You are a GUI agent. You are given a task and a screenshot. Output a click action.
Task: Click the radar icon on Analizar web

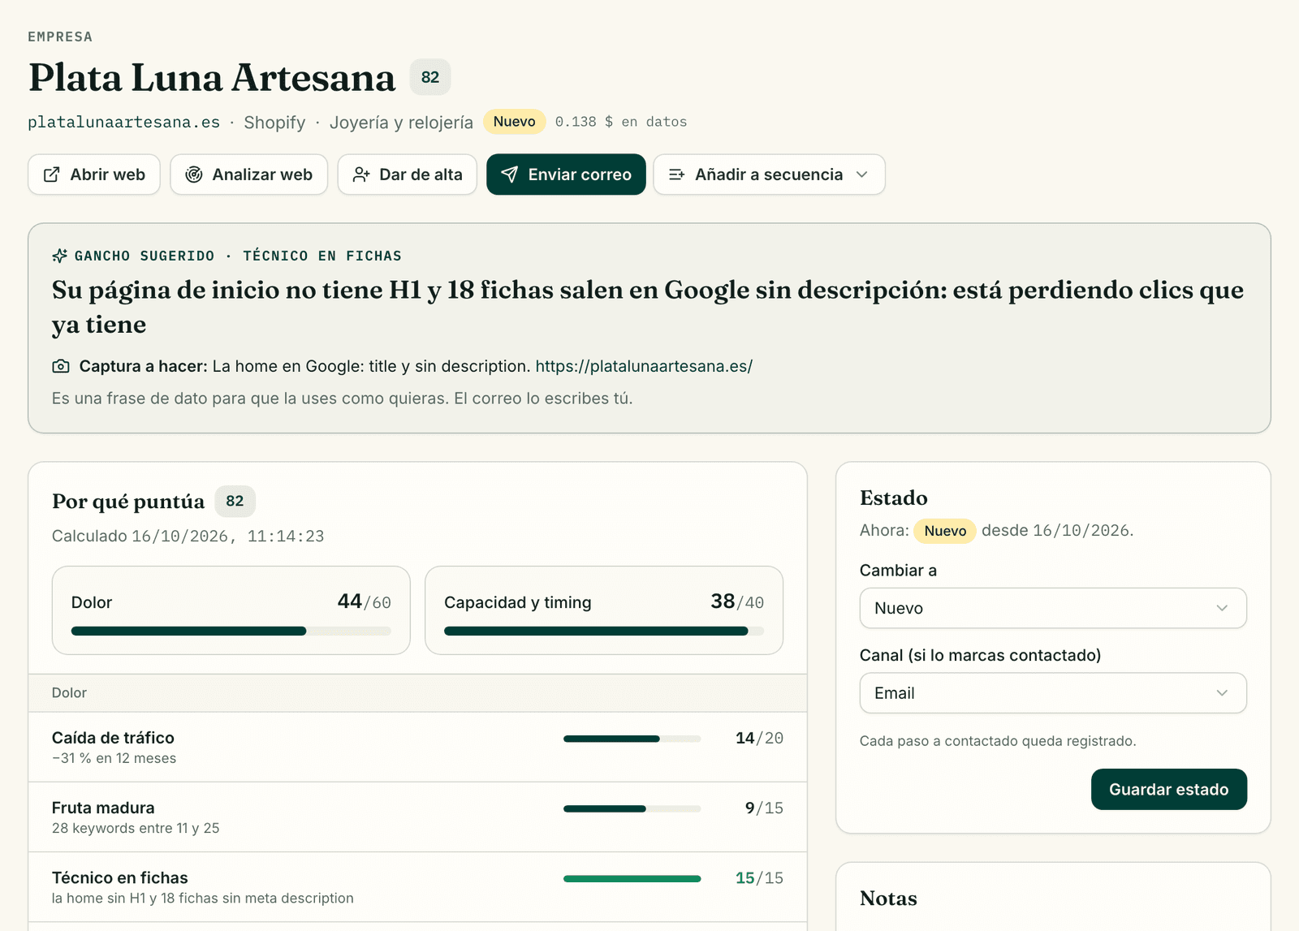(x=194, y=175)
